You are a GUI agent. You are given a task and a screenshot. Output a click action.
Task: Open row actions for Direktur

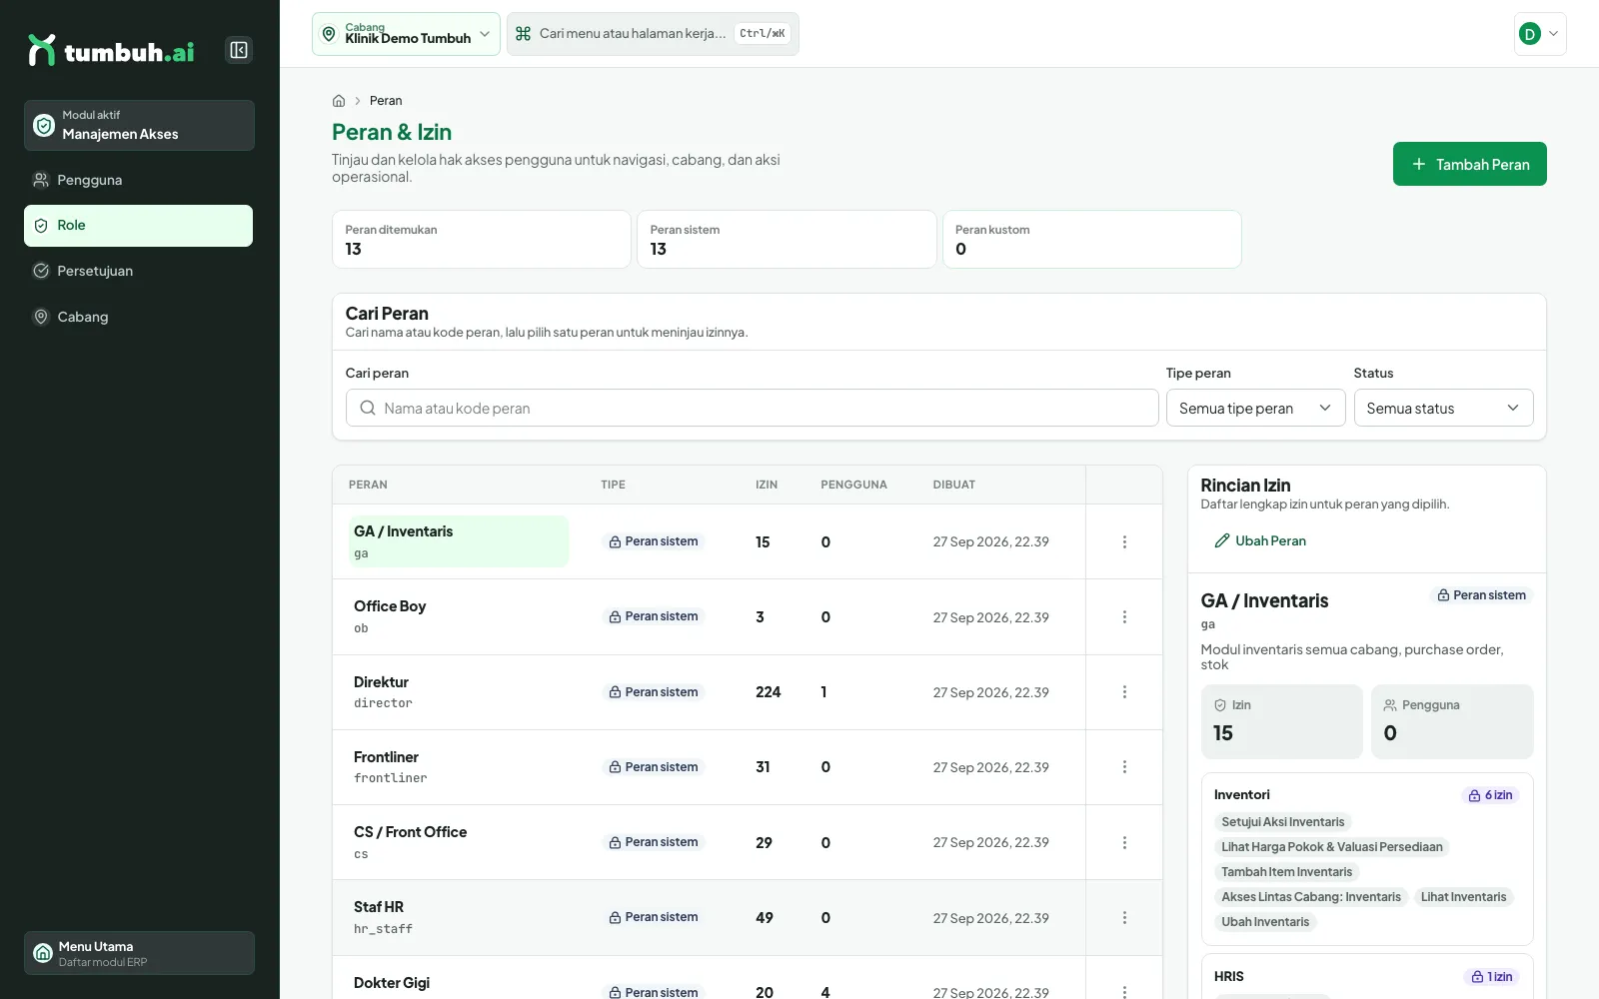tap(1124, 692)
